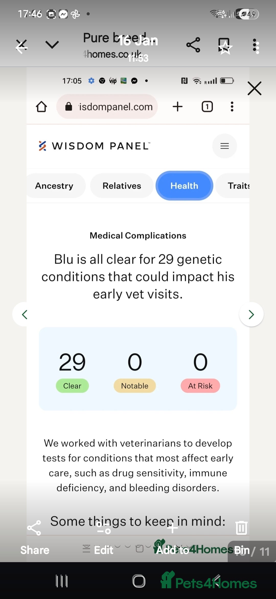Tap the green Clear status badge
The width and height of the screenshot is (276, 599).
[x=72, y=386]
